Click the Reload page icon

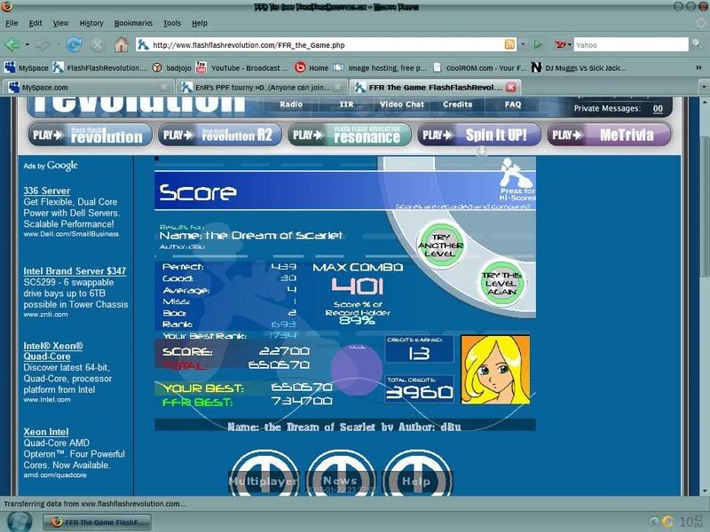point(74,43)
